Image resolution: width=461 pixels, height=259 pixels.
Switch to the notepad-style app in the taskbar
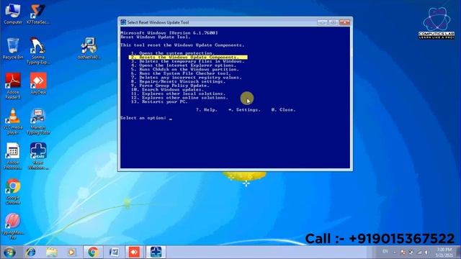pyautogui.click(x=114, y=253)
